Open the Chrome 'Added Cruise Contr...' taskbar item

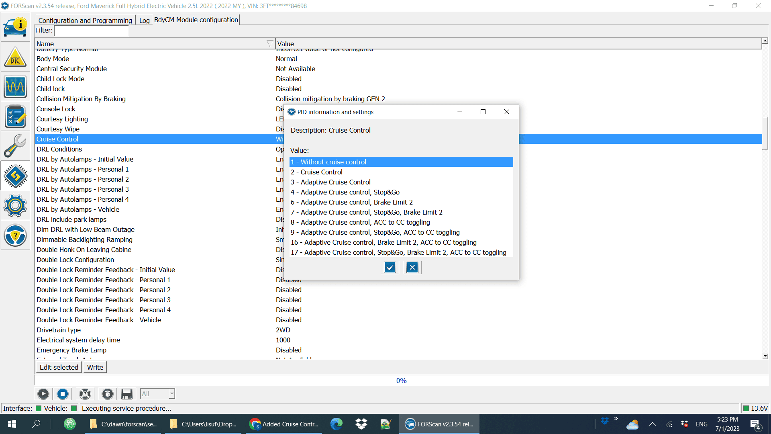284,424
